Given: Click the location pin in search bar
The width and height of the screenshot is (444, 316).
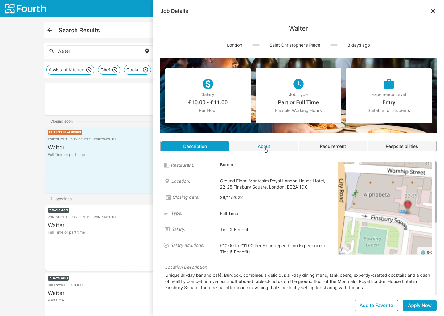Looking at the screenshot, I should [147, 51].
